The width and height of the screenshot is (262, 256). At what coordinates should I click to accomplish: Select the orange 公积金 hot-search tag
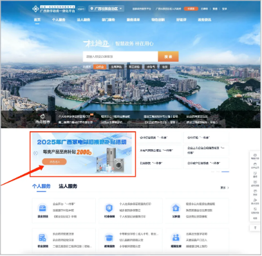(x=100, y=67)
